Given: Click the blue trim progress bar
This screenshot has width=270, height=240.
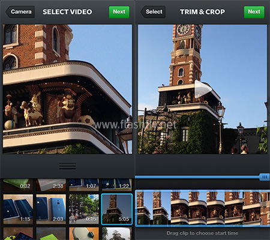Looking at the screenshot, I should tap(197, 177).
